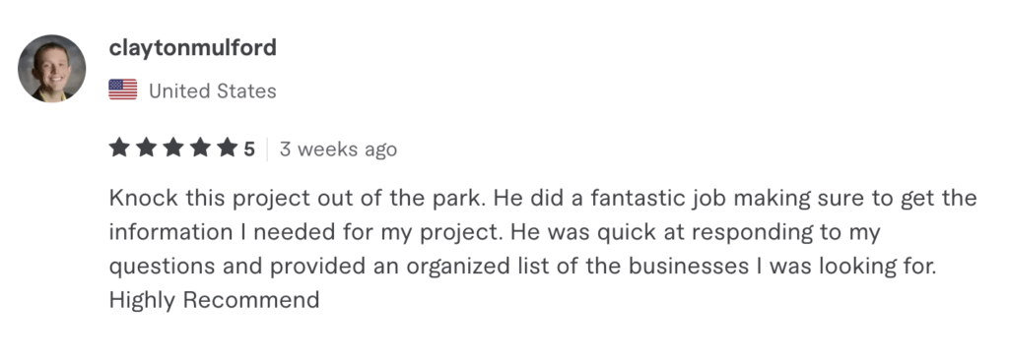
Task: Click the review line starting 'questions and provided'
Action: click(x=522, y=267)
